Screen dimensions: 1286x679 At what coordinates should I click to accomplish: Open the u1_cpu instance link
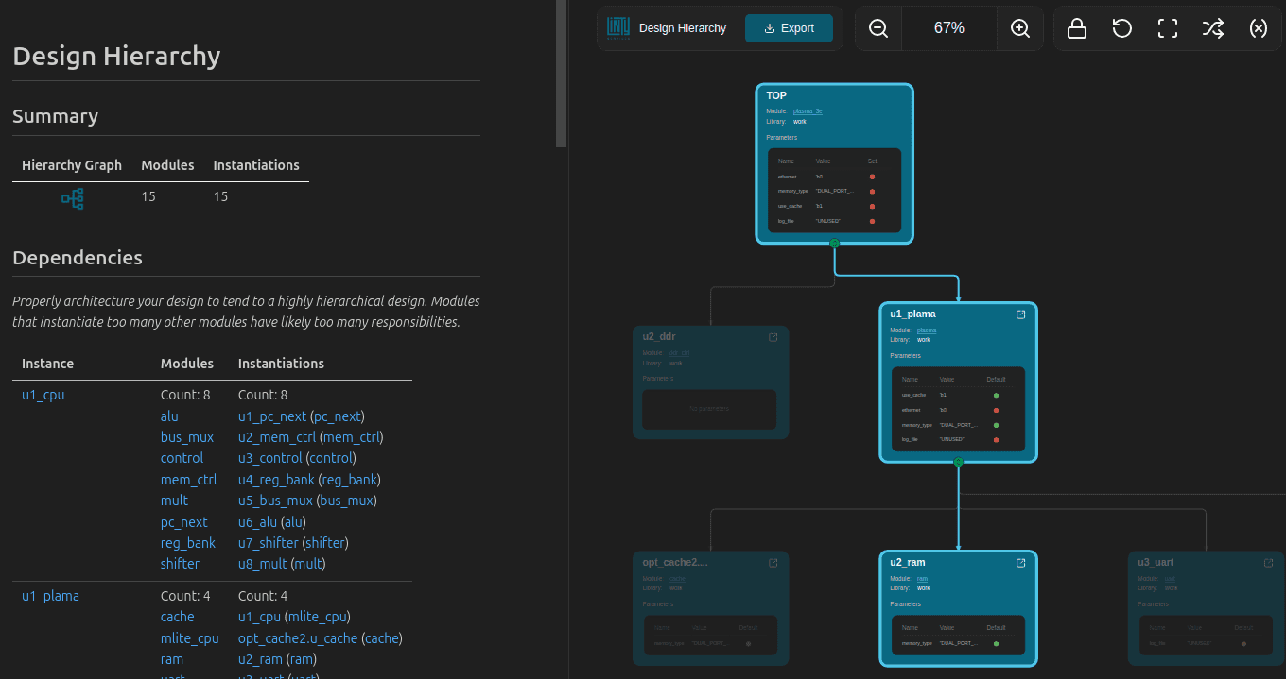click(x=43, y=395)
